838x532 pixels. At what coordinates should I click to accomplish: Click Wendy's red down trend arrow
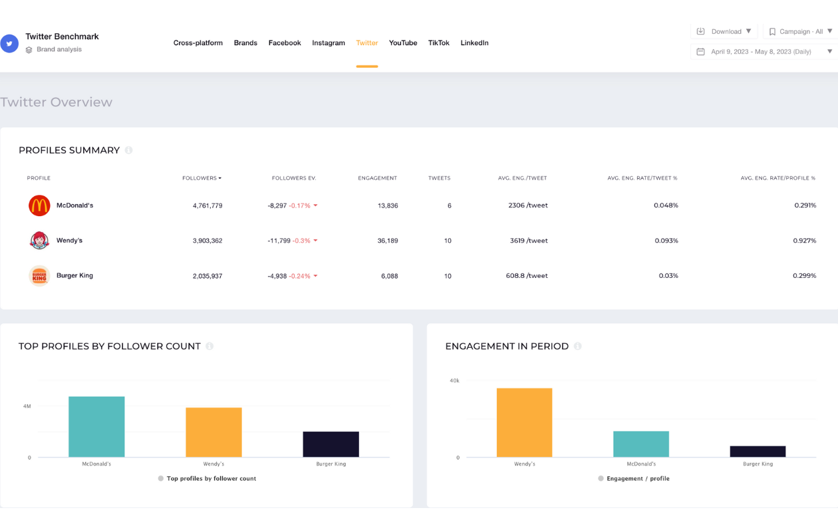click(315, 241)
